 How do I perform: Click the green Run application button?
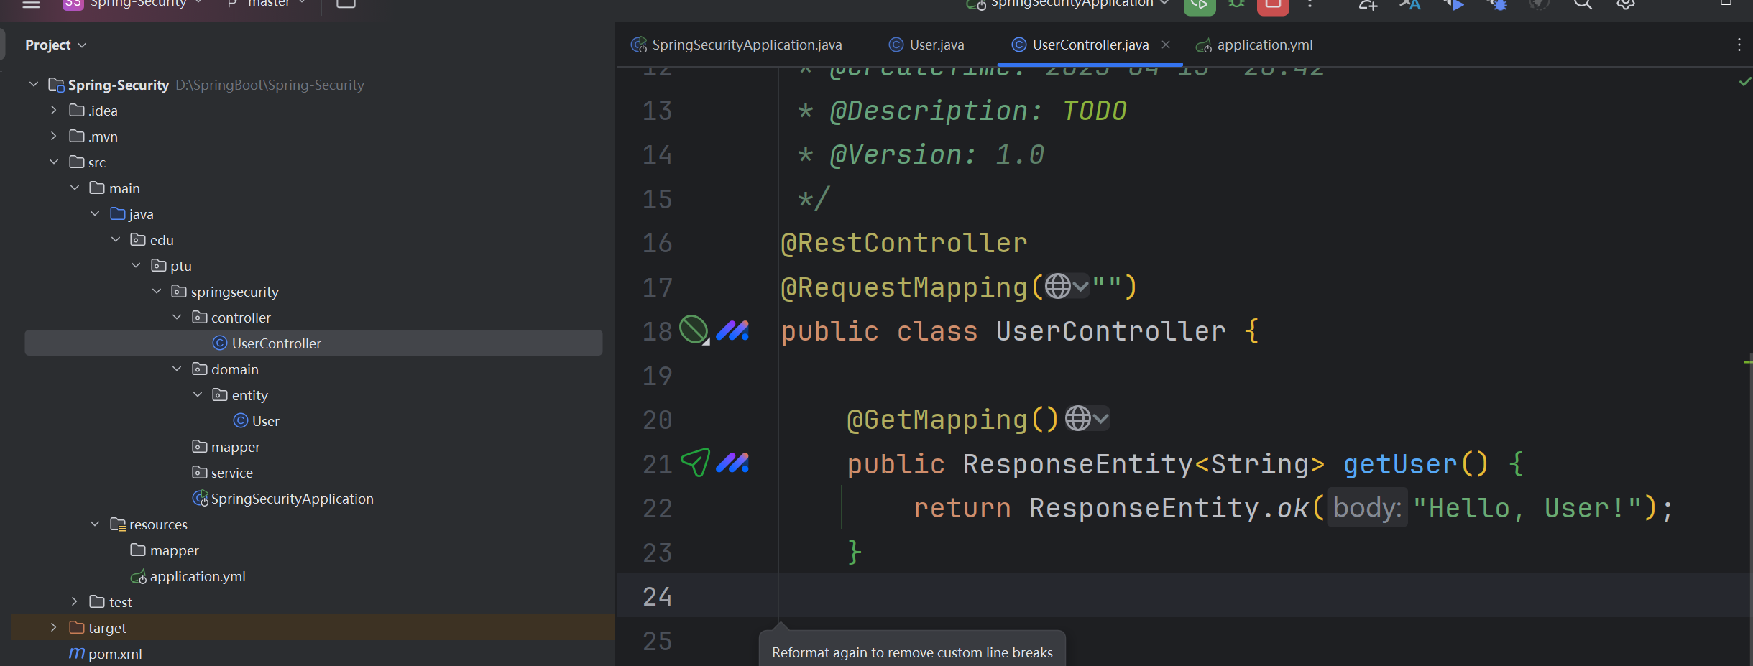click(x=1199, y=5)
